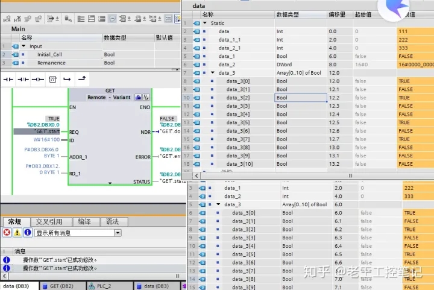
Task: Insert a normally open contact
Action: pos(8,79)
